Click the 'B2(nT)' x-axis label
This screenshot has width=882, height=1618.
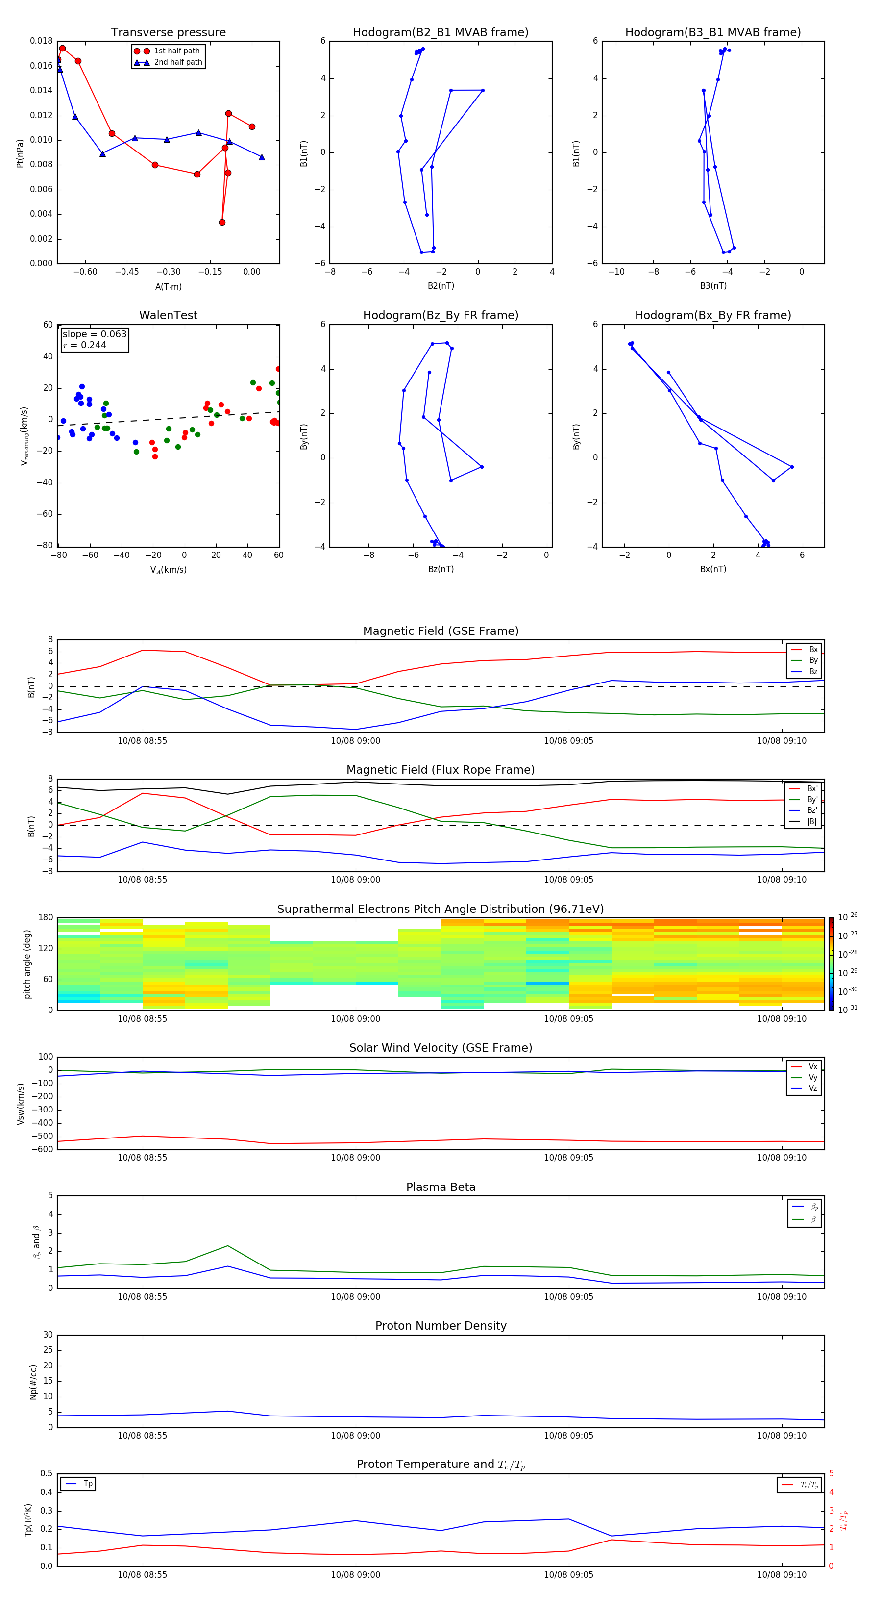click(441, 286)
